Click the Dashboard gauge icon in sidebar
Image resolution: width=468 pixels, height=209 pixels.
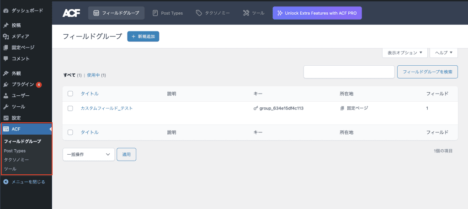pyautogui.click(x=5, y=11)
